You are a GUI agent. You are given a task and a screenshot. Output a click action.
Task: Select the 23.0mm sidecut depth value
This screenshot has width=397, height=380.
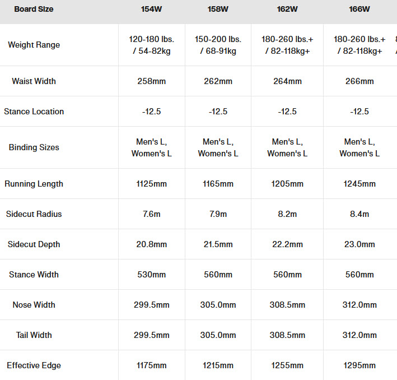tap(359, 244)
